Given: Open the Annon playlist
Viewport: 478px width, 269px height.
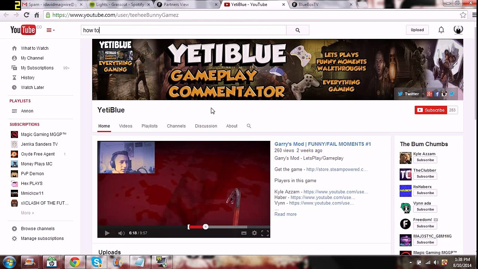Looking at the screenshot, I should (27, 111).
